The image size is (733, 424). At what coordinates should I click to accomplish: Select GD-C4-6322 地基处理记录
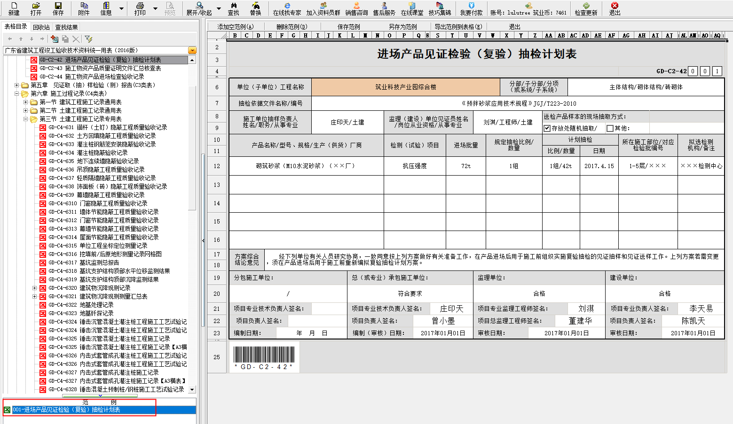tap(81, 305)
